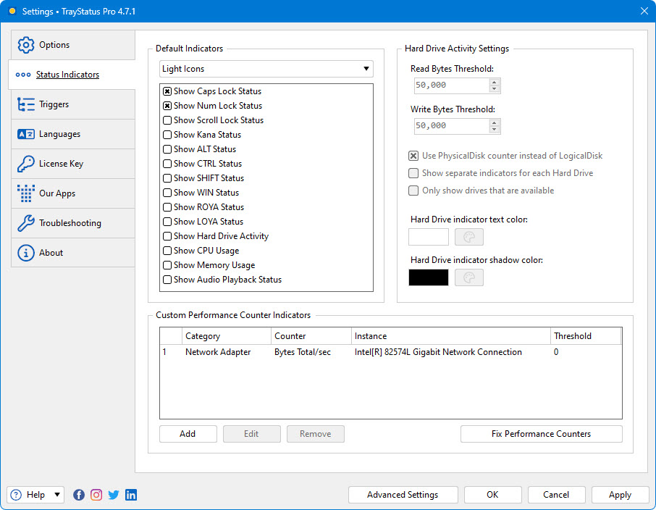This screenshot has height=510, width=656.
Task: Click the License Key wrench icon
Action: (x=28, y=163)
